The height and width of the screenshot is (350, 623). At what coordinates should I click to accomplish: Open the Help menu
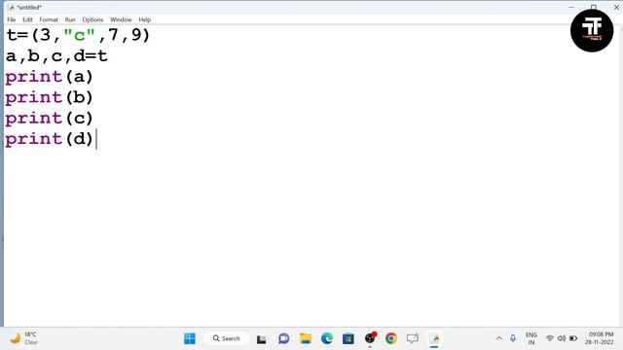point(145,19)
